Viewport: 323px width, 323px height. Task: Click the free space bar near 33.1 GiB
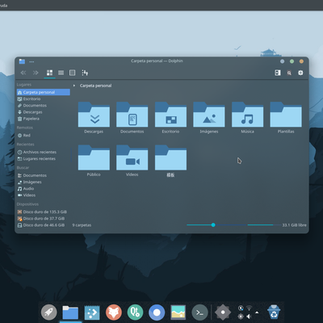(263, 224)
